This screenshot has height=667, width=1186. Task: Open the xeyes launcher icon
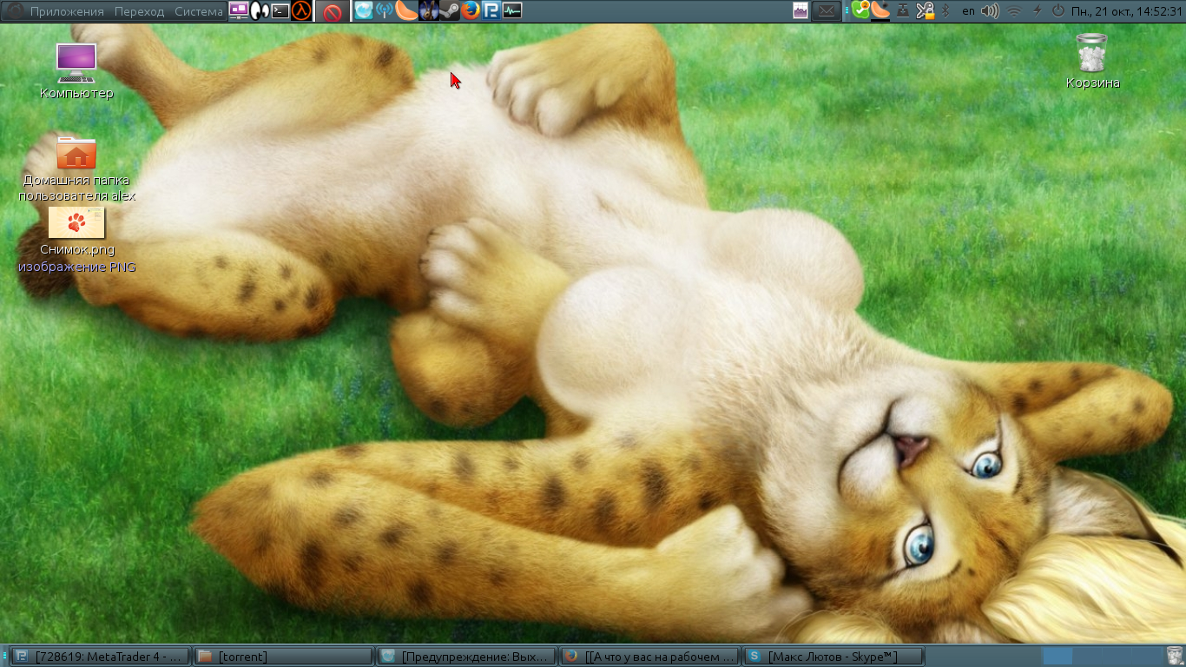point(259,11)
